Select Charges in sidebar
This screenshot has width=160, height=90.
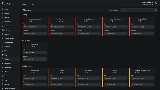[10, 59]
